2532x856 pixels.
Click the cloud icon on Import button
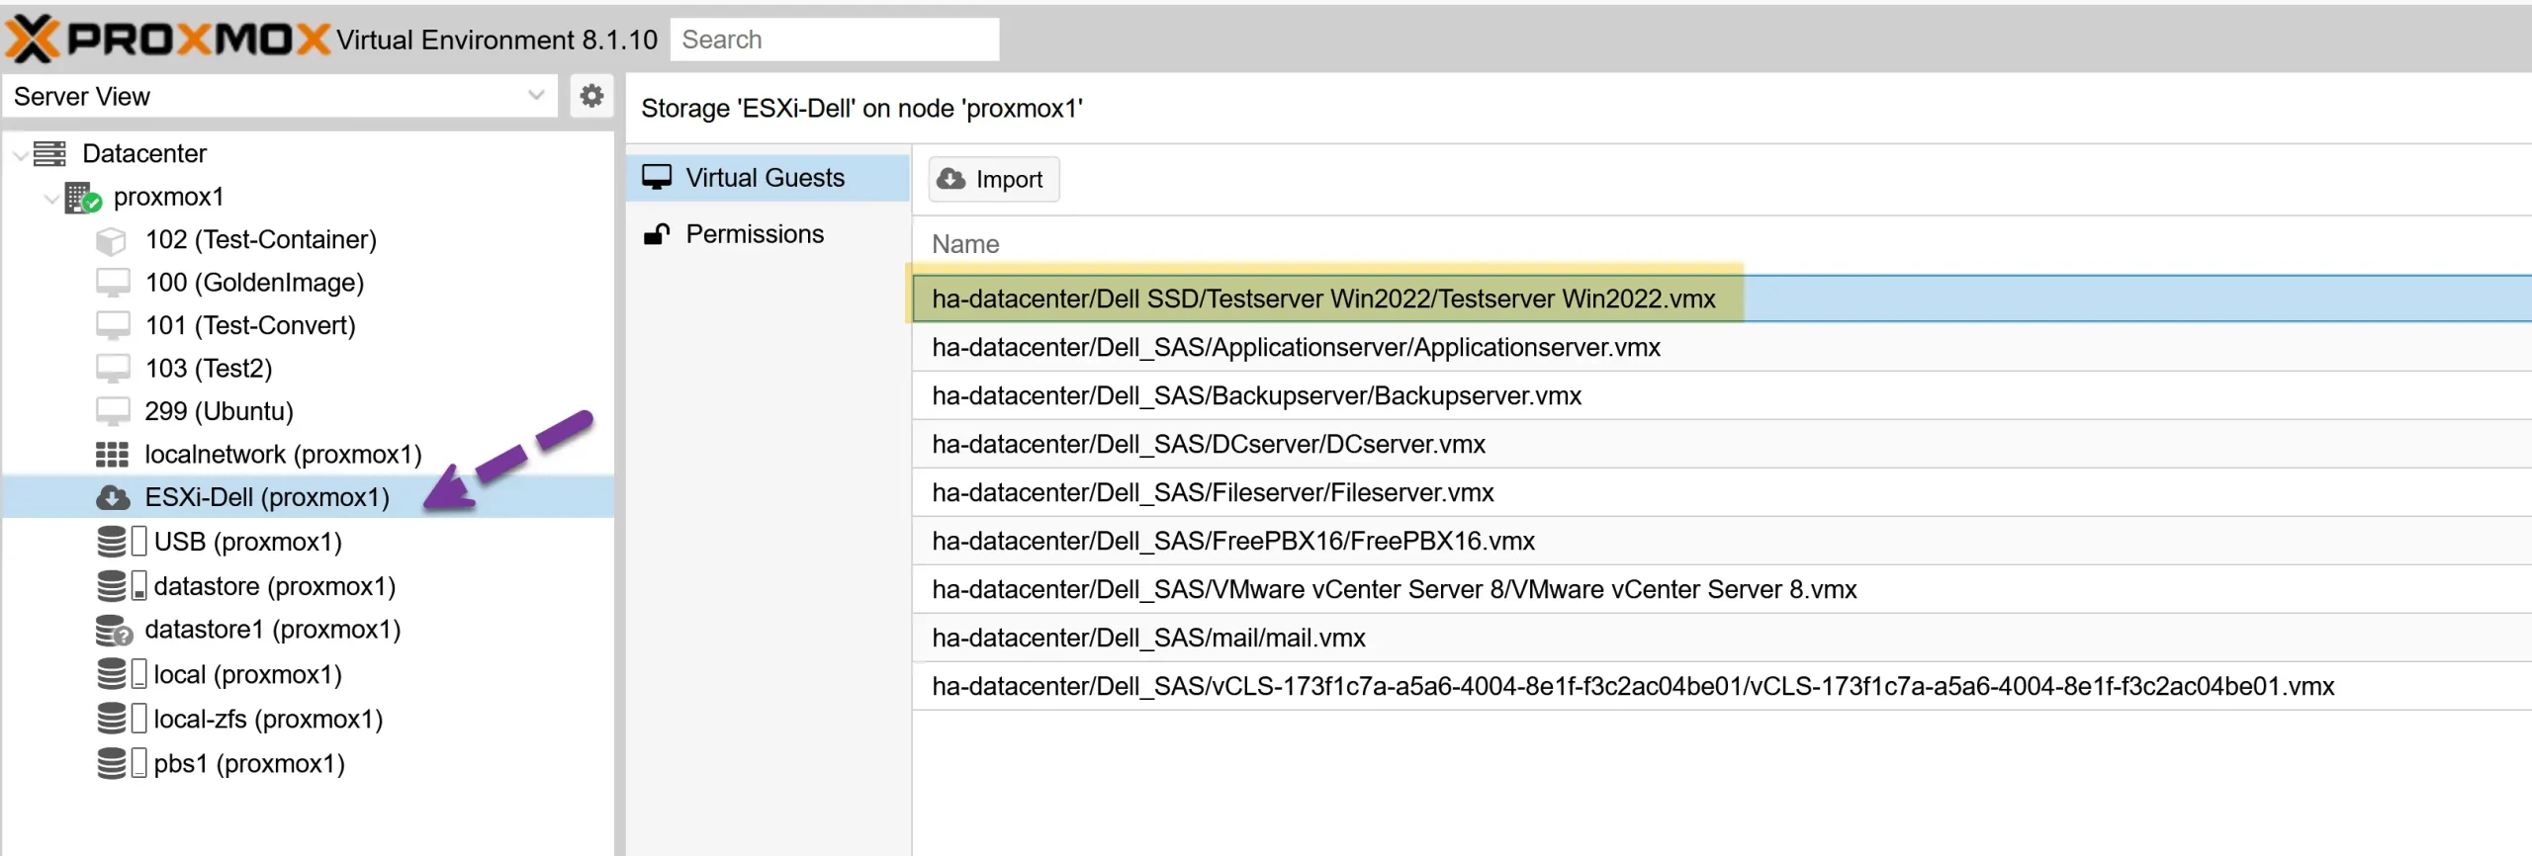click(951, 179)
